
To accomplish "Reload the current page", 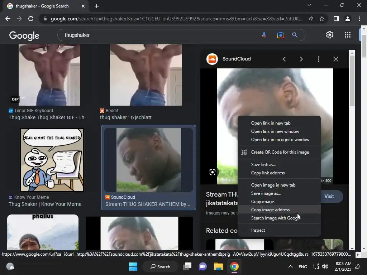I will pos(31,19).
